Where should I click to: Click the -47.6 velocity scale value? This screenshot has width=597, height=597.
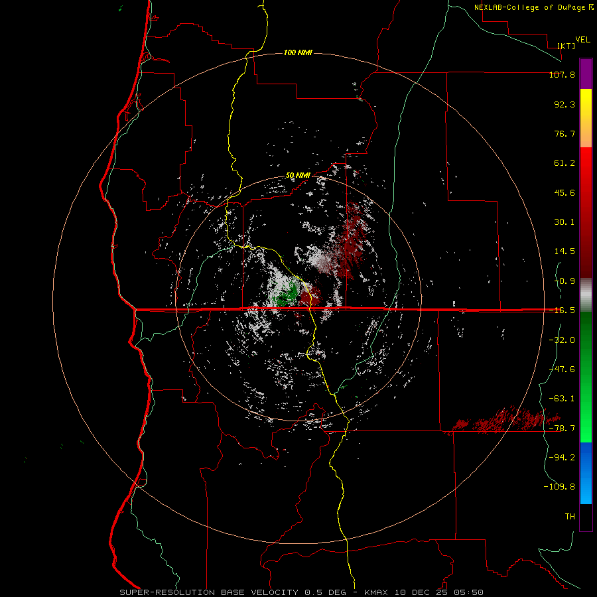[x=562, y=369]
